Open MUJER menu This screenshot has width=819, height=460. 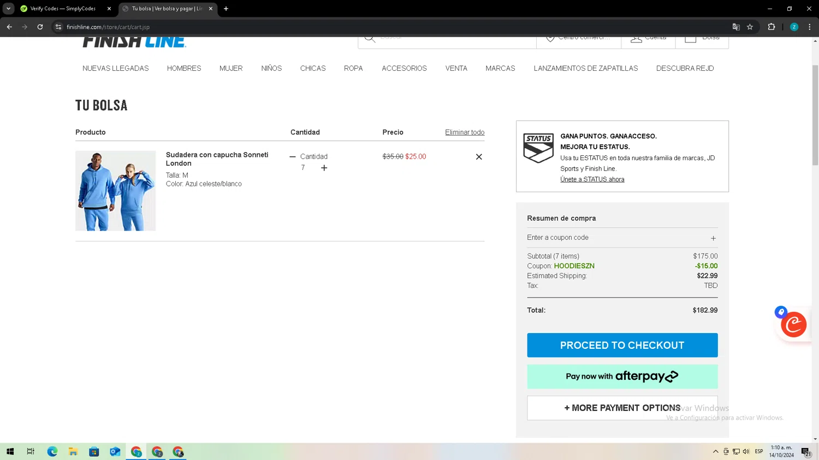(231, 68)
